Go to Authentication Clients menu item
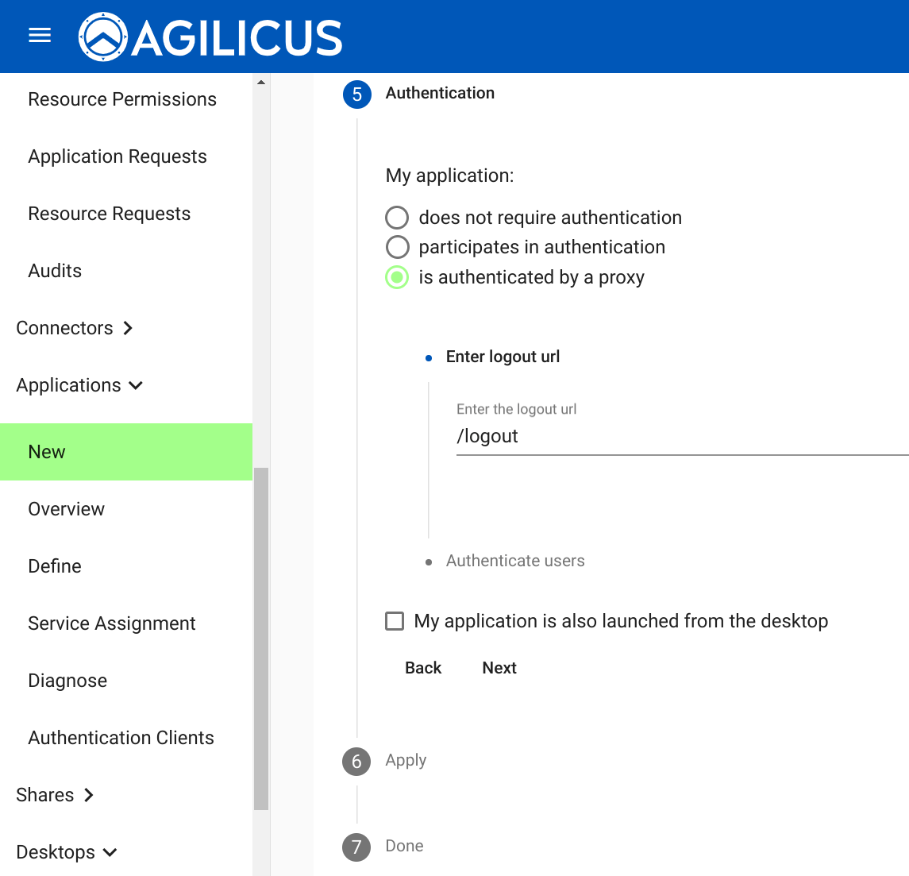 coord(121,738)
